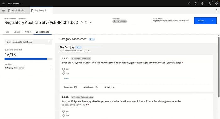220x119 pixels.
Task: Switch to the AskHR Chatbot page tab
Action: (x=18, y=10)
